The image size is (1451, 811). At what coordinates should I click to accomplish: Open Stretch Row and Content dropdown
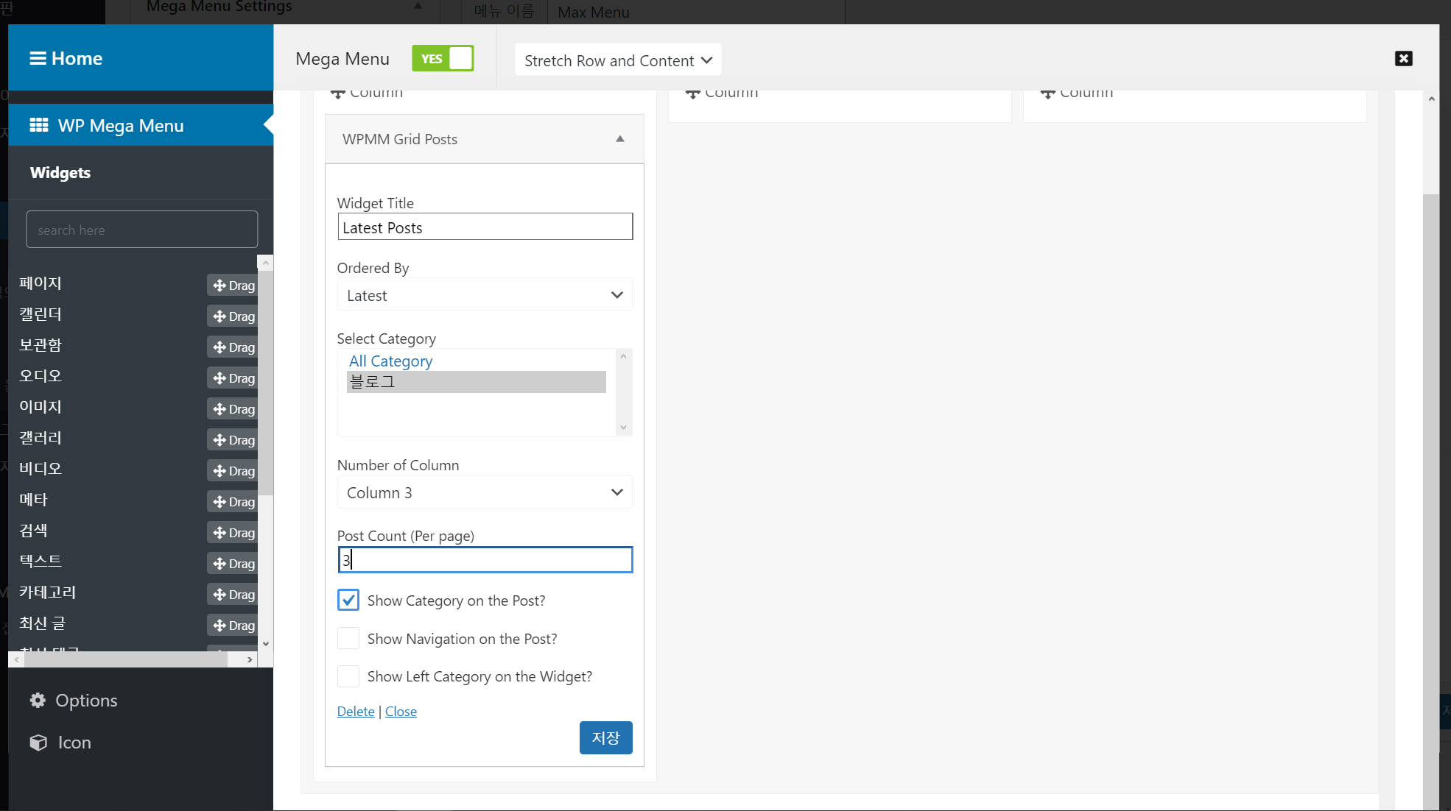coord(617,60)
